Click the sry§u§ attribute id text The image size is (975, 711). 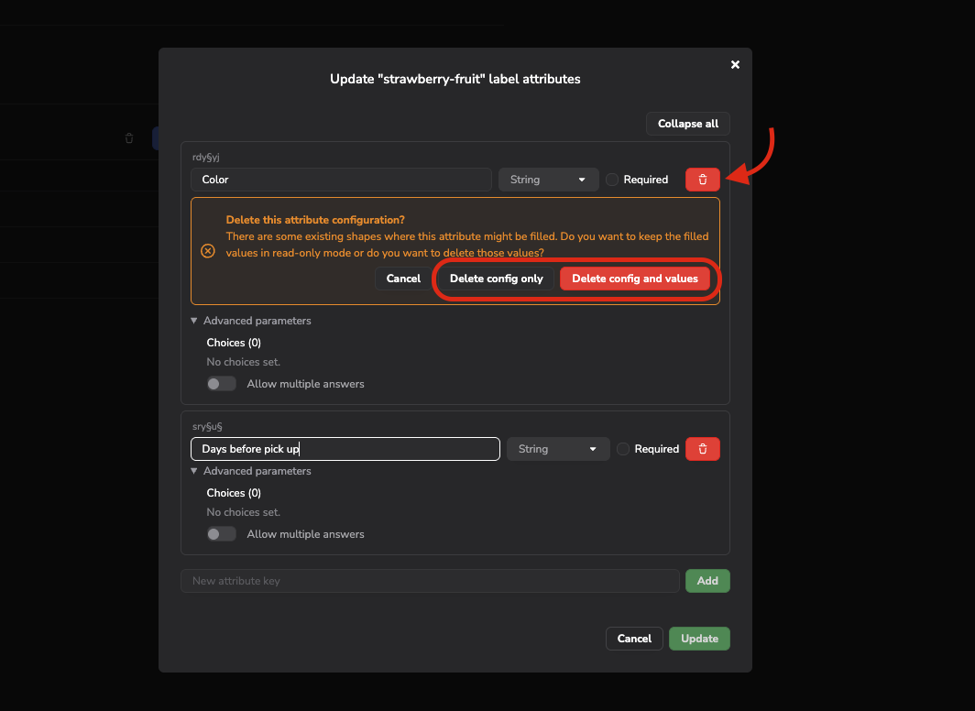click(207, 426)
